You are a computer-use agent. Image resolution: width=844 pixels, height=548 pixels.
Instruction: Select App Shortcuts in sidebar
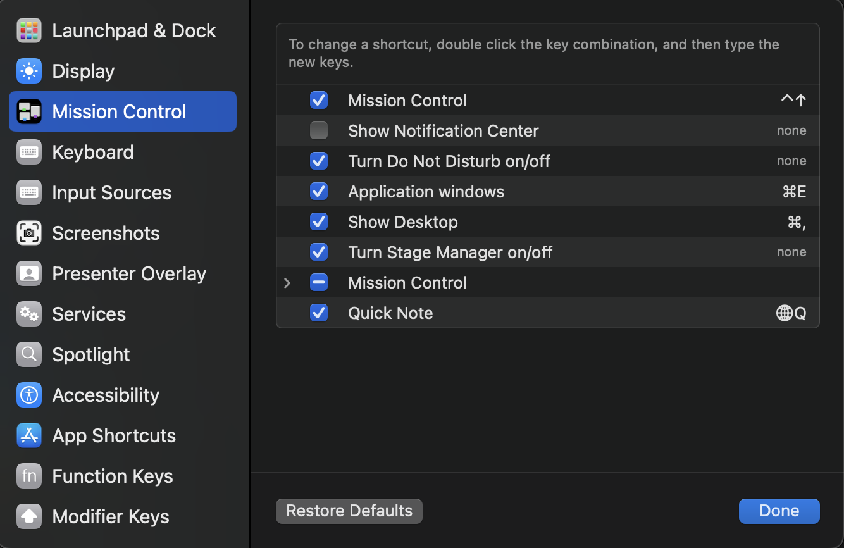coord(114,435)
